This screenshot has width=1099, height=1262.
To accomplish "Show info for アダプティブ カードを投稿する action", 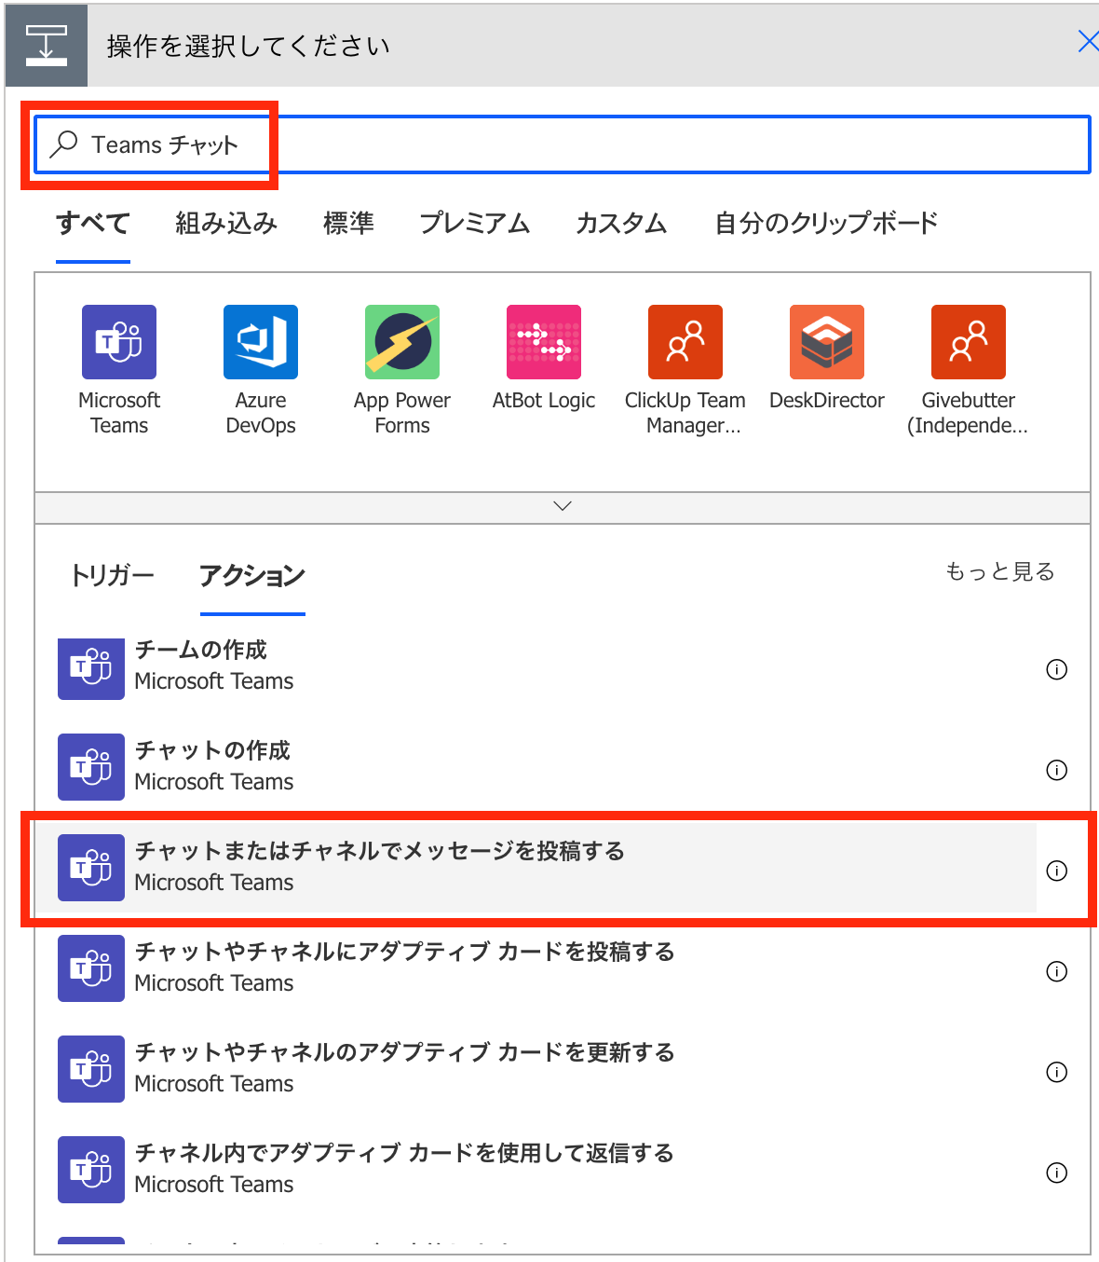I will click(1057, 971).
